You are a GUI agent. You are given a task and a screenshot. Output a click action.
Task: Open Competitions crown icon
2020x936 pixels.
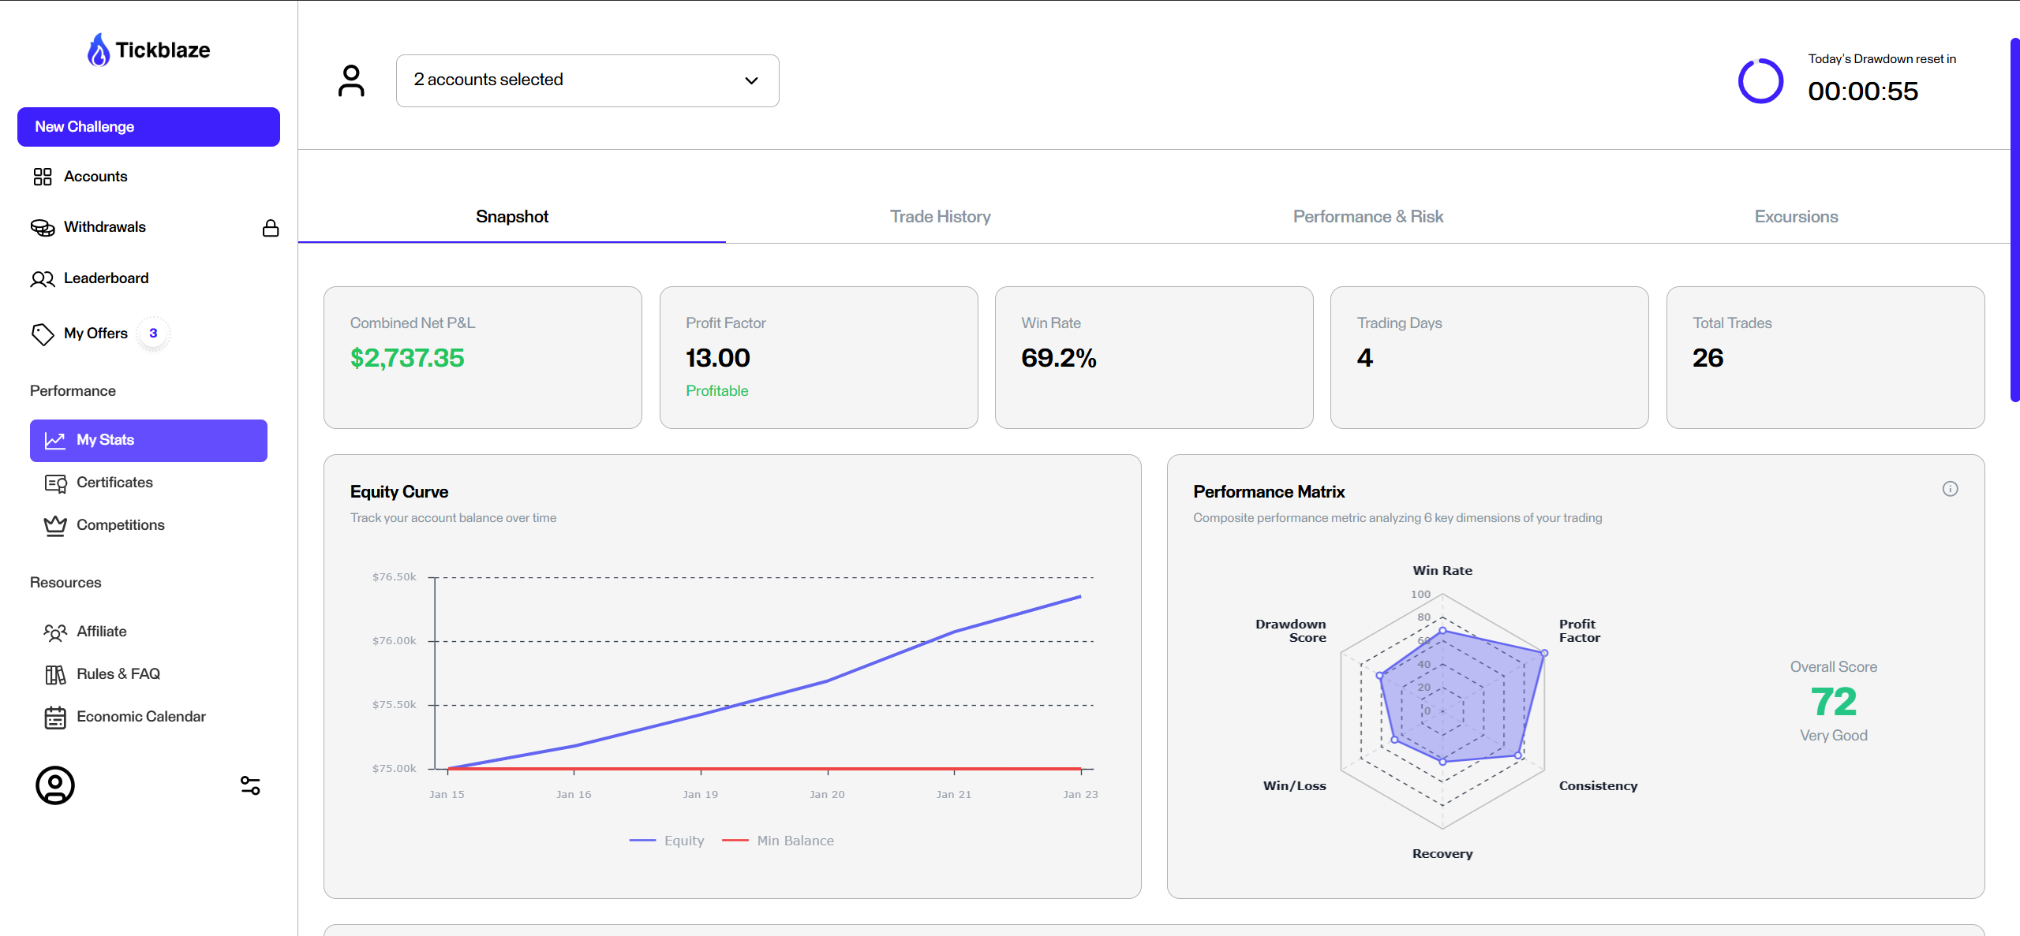[55, 525]
